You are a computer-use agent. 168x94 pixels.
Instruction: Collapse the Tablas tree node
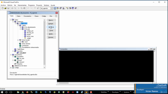[18, 25]
